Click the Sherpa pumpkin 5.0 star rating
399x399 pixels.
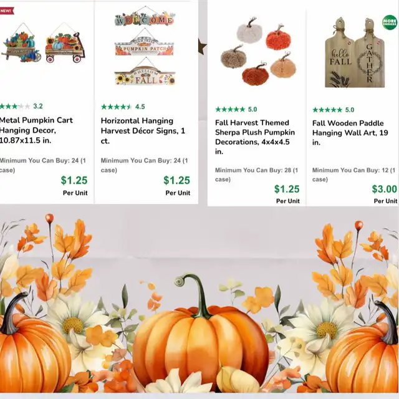click(236, 110)
